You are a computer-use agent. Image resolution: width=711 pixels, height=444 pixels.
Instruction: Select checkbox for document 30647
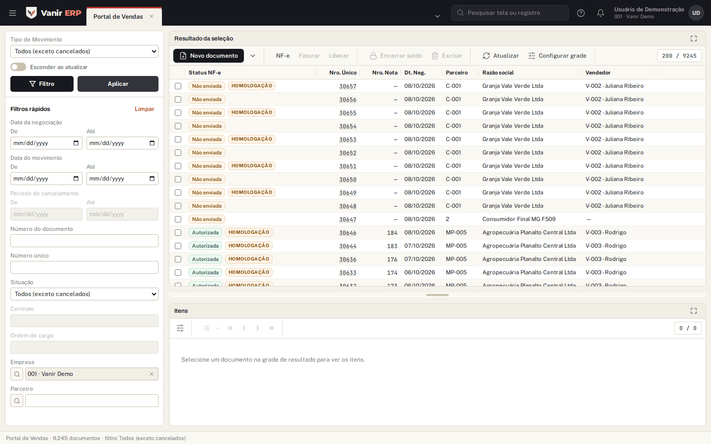point(178,219)
